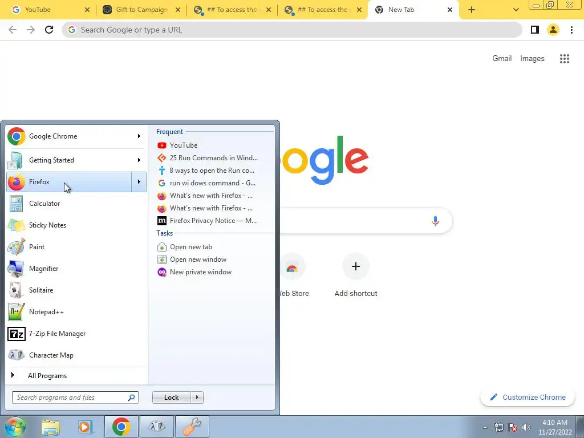Open the Magnifier tool

[76, 268]
